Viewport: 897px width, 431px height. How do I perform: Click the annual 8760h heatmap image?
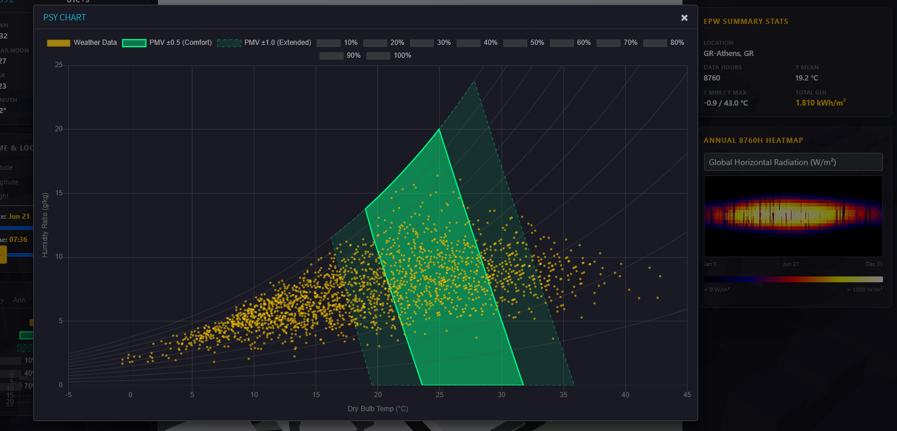793,216
